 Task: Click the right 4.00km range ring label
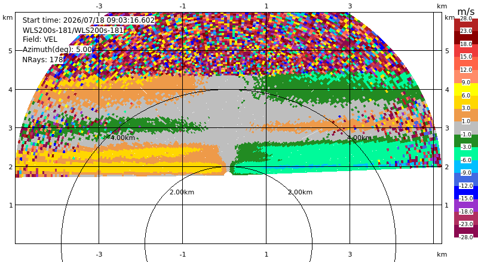pos(359,138)
